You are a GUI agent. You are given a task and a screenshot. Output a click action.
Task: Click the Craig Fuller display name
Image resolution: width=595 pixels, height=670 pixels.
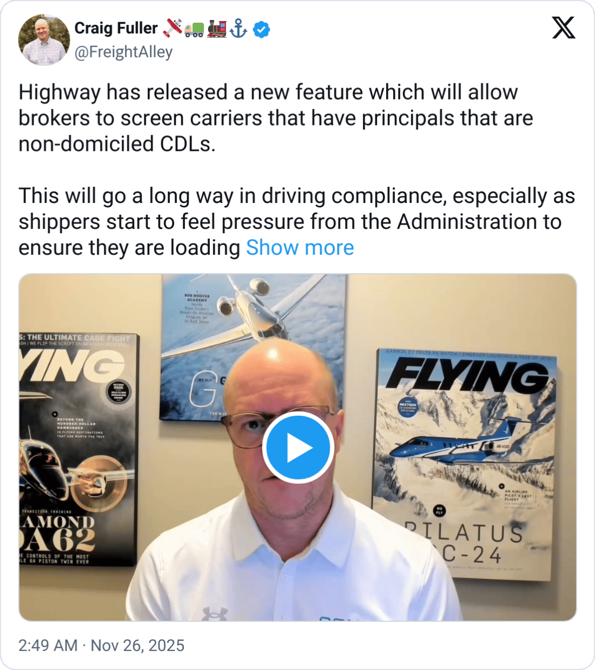116,28
